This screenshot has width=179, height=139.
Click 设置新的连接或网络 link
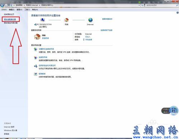point(46,49)
